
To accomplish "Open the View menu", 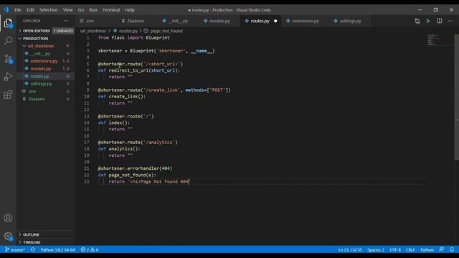I will point(67,9).
